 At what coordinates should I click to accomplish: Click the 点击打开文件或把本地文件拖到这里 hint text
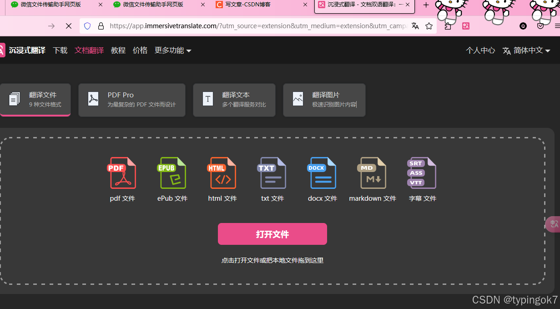272,260
